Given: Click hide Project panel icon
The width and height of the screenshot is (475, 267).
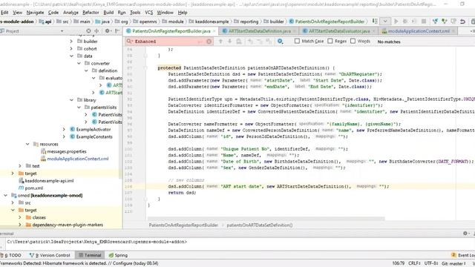Looking at the screenshot, I should [x=117, y=31].
